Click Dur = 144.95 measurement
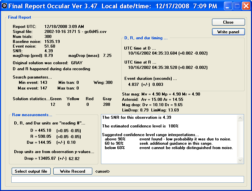Image resolution: width=252 pixels, height=191 pixels. point(39,142)
